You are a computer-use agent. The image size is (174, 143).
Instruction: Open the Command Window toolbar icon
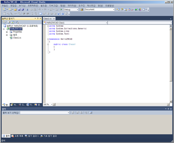coord(143,10)
